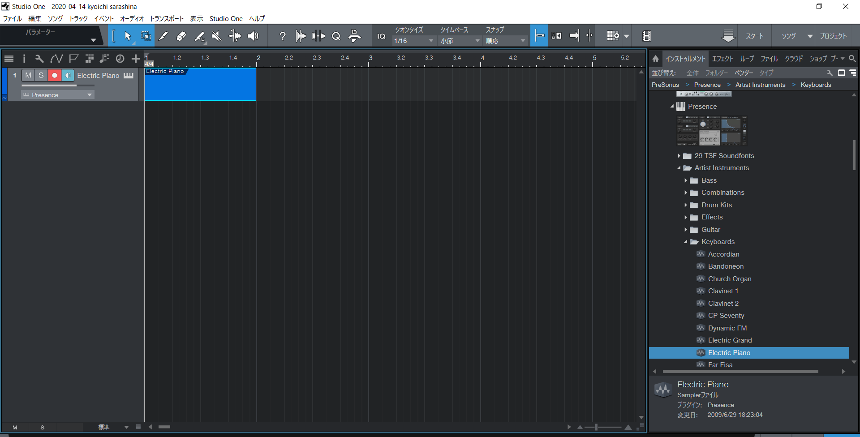Open the Parameter dropdown arrow

click(93, 40)
